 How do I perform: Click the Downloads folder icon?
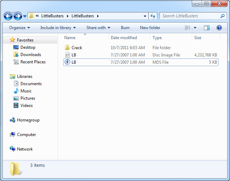pyautogui.click(x=16, y=54)
